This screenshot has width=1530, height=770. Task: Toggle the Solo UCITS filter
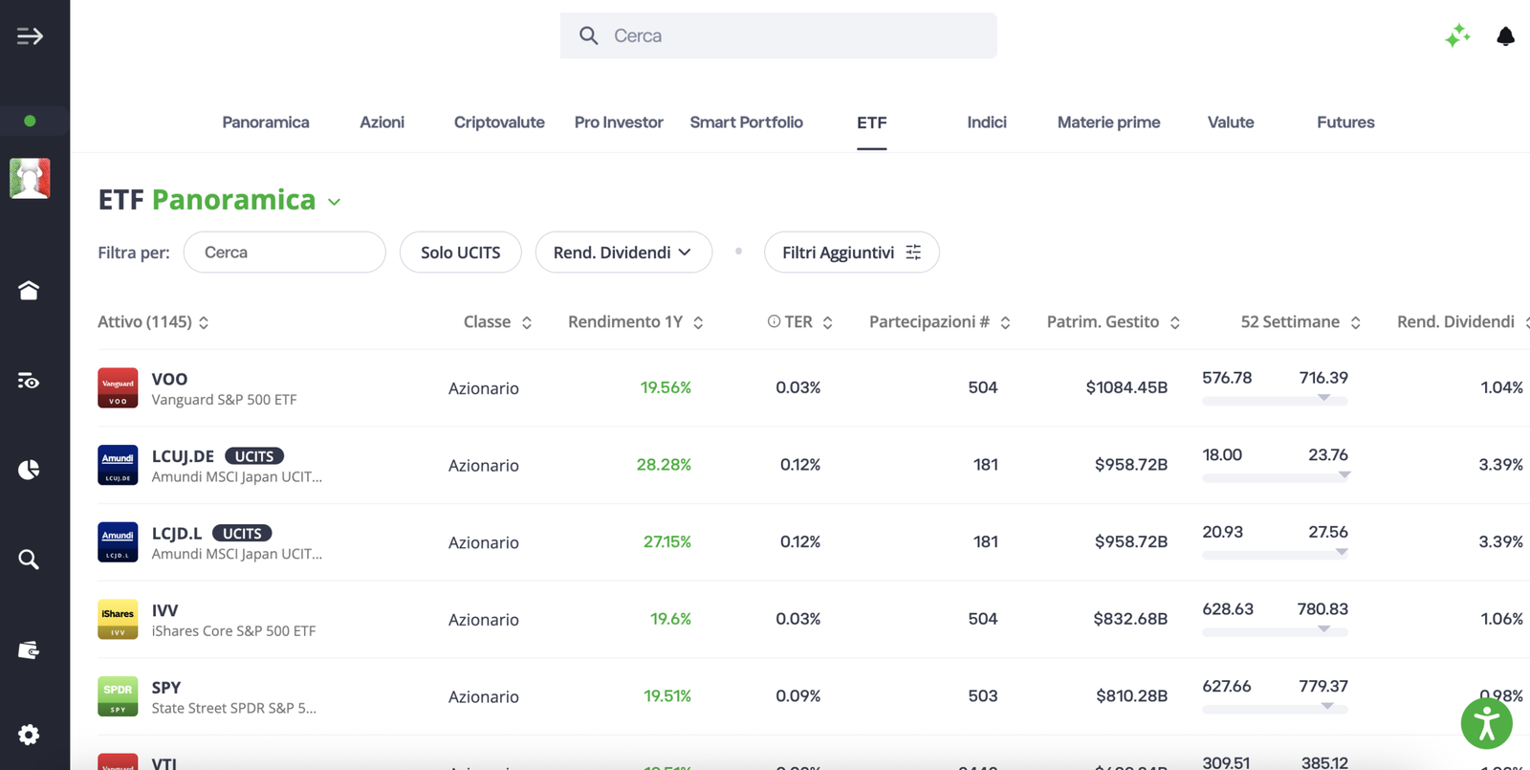tap(460, 253)
